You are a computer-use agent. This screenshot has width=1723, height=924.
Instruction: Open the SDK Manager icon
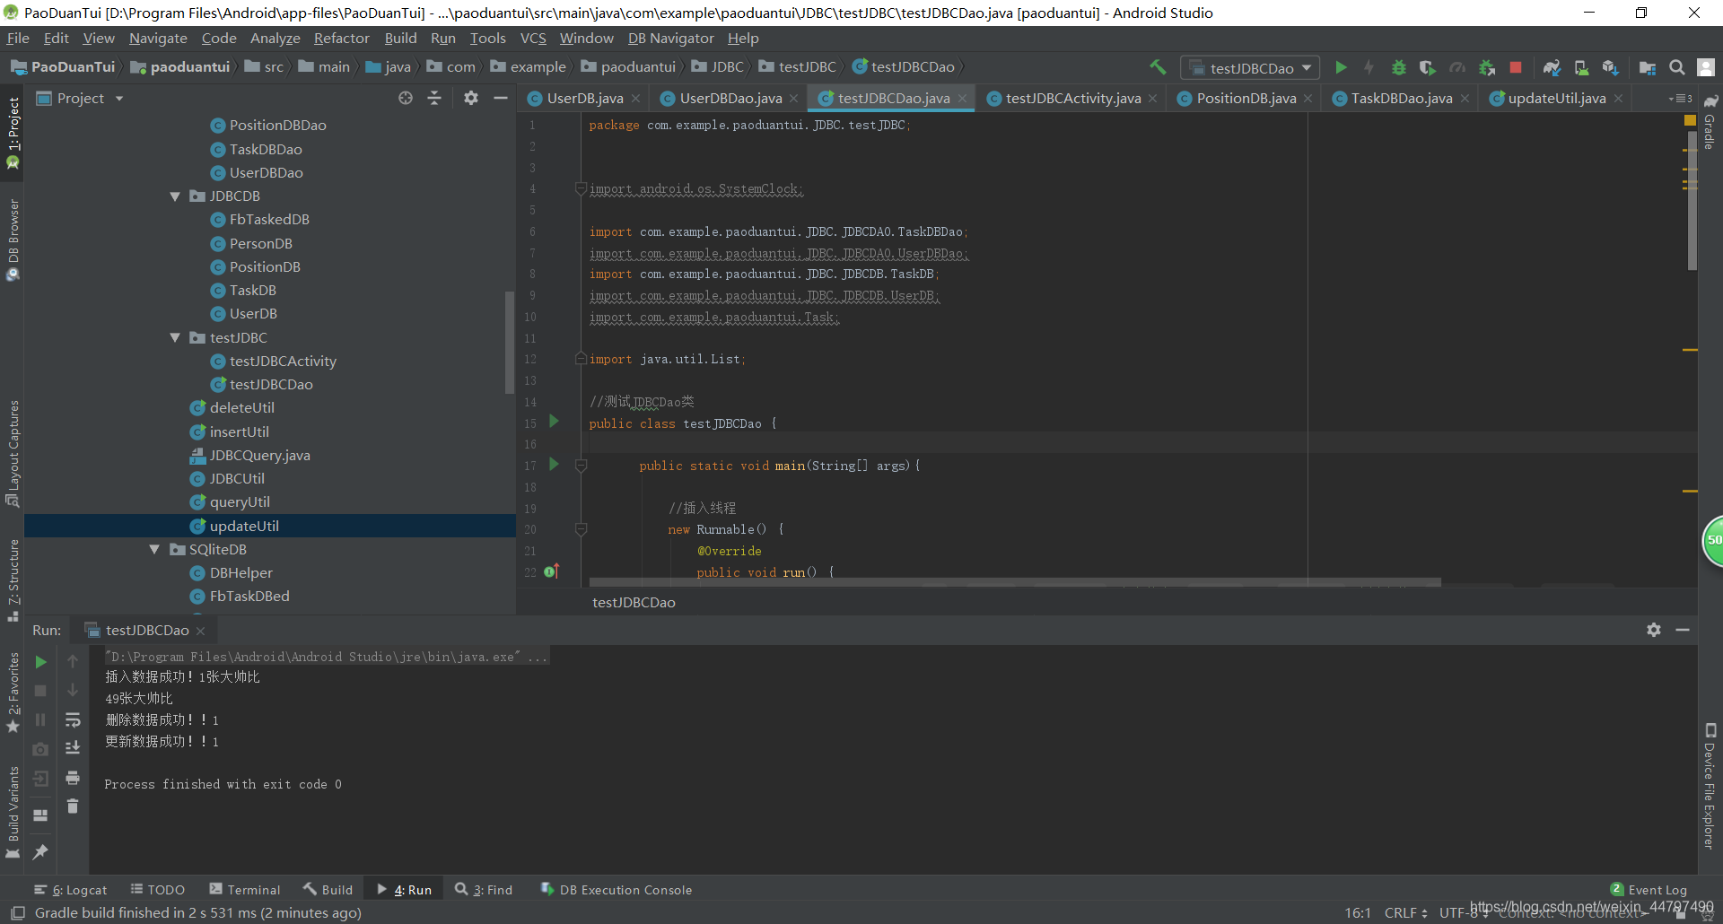(1610, 67)
